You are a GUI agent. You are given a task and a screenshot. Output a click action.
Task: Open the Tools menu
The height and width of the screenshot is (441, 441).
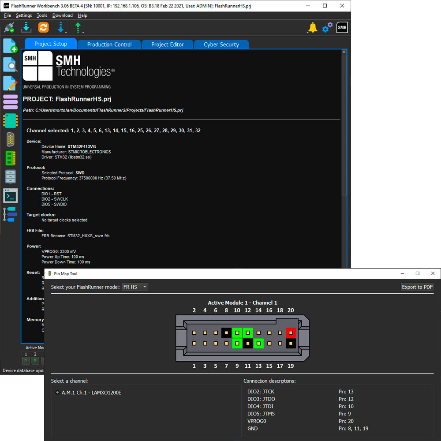pos(42,15)
